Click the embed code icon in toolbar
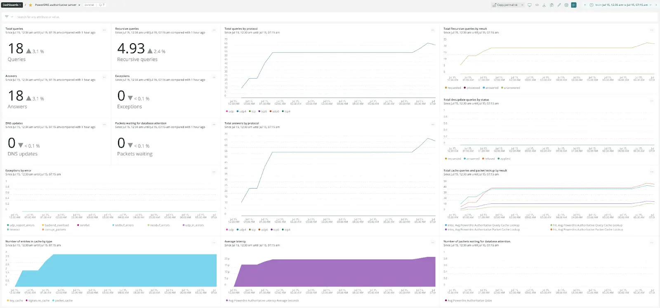This screenshot has height=308, width=660. tap(537, 5)
